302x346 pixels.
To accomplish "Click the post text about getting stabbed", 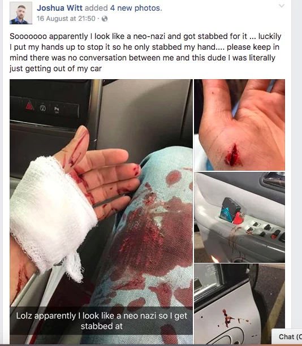I will point(145,53).
